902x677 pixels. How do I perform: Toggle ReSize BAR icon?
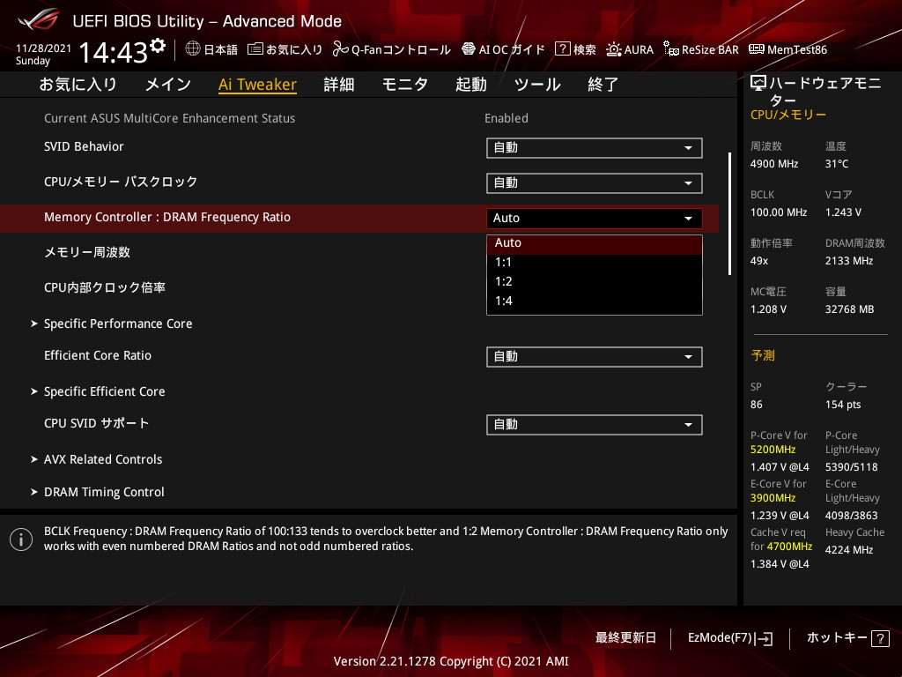670,49
